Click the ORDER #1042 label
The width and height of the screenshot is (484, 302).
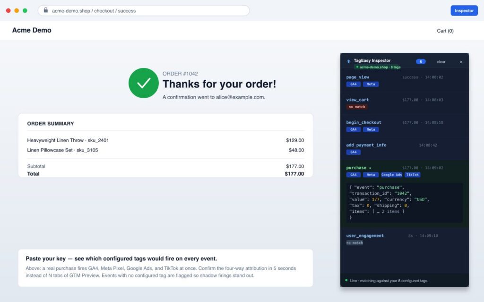coord(180,74)
